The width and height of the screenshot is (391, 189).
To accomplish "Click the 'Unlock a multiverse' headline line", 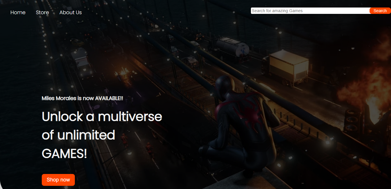I will pyautogui.click(x=102, y=116).
